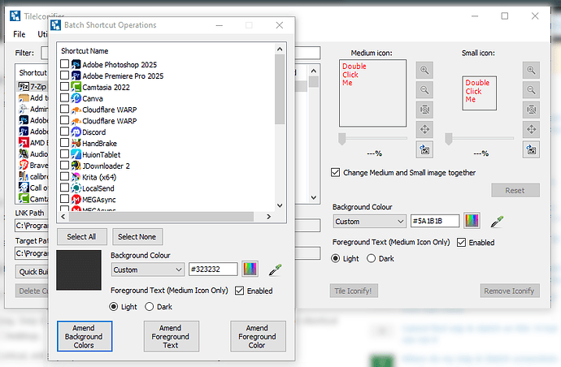Open the main window Background Colour Custom dropdown
561x367 pixels.
click(x=369, y=222)
